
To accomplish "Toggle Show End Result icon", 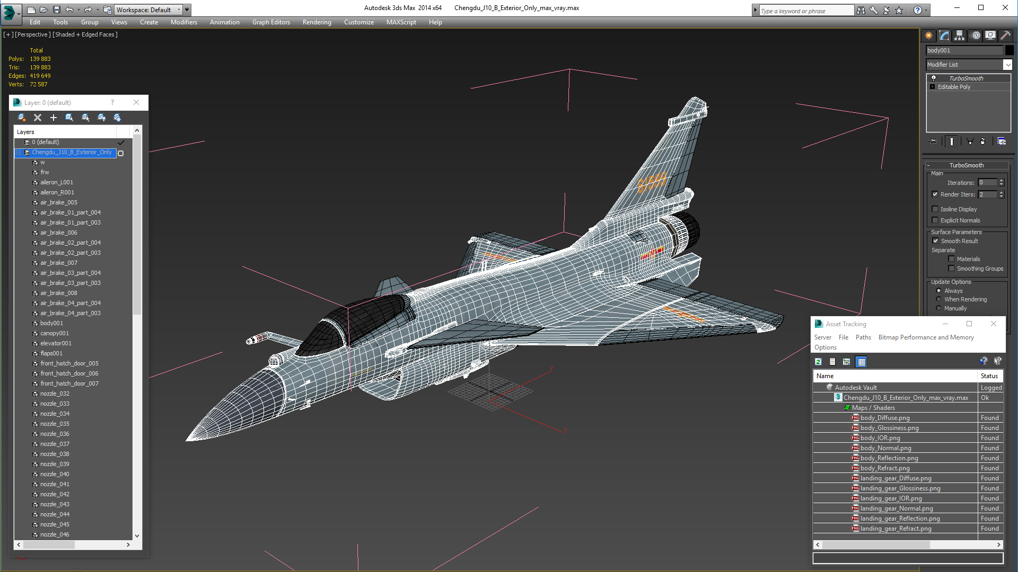I will click(952, 141).
